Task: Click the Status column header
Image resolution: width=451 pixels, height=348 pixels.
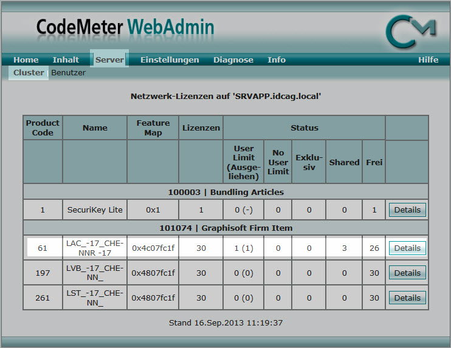Action: [x=305, y=128]
